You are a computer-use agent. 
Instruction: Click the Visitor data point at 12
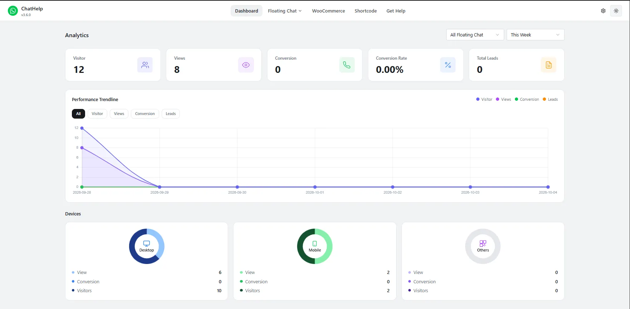click(82, 128)
